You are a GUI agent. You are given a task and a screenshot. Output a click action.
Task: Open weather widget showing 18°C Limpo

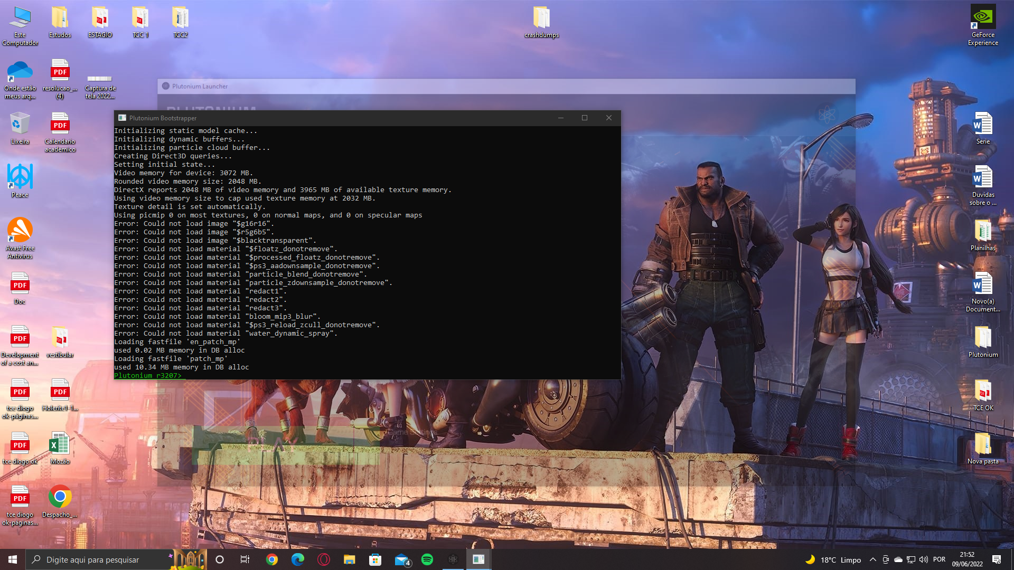click(x=833, y=559)
